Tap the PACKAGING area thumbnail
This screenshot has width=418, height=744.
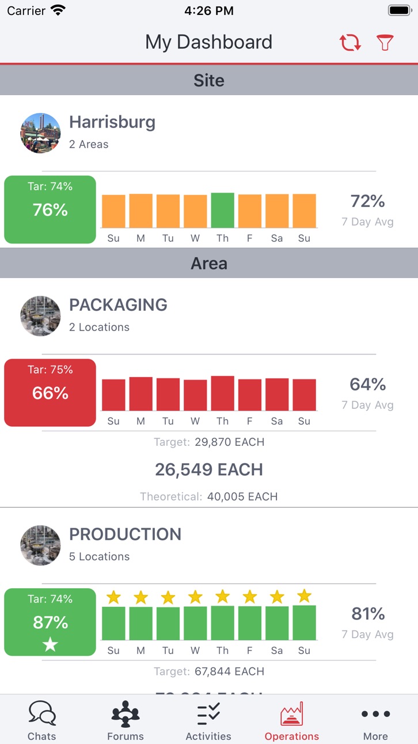[40, 316]
